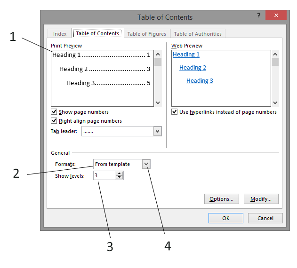
Task: Click Heading 1 link in Web Preview
Action: (x=186, y=55)
